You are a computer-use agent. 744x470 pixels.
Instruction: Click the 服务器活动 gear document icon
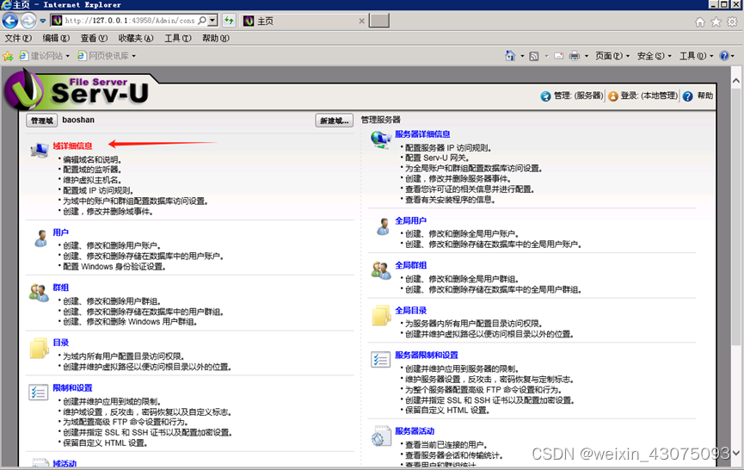[x=381, y=436]
